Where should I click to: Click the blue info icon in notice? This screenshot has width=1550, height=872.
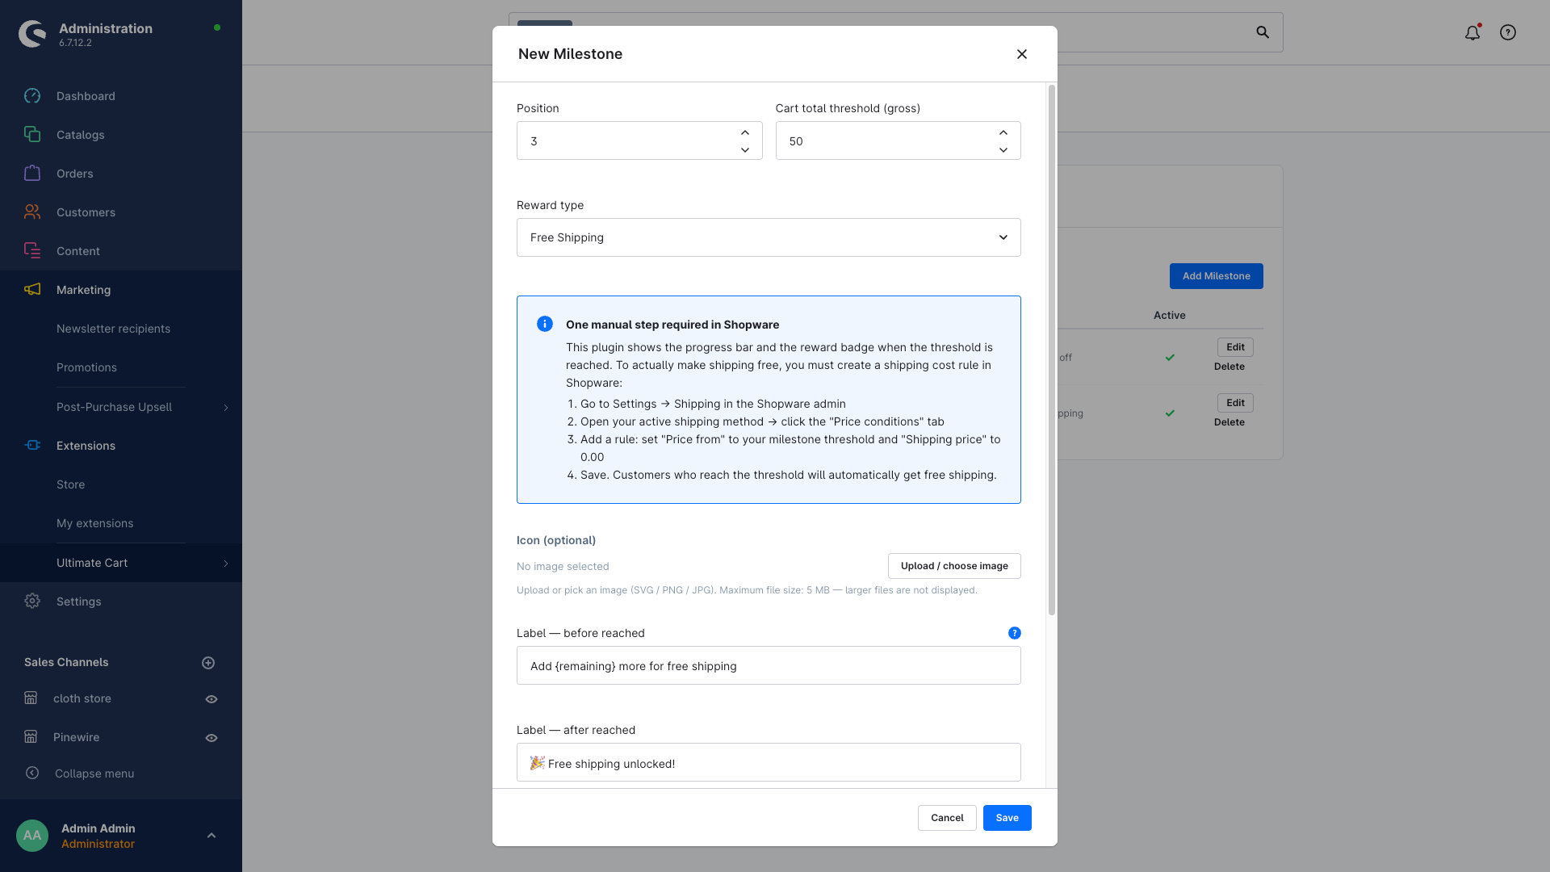[x=545, y=324]
